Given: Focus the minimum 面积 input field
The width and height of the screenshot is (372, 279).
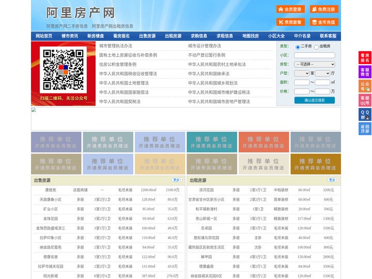Looking at the screenshot, I should click(302, 82).
